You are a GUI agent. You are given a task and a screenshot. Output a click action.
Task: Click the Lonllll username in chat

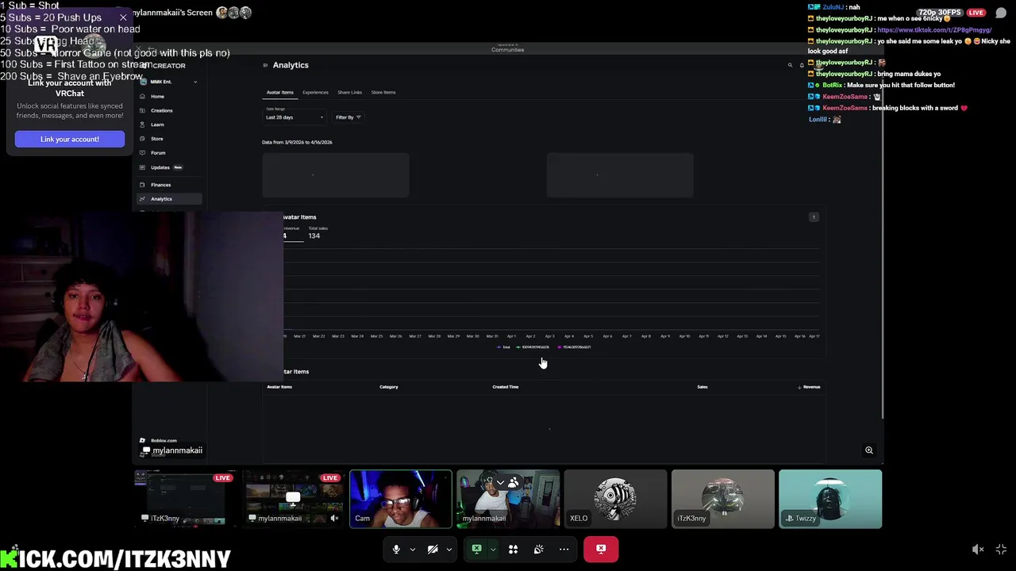click(818, 119)
